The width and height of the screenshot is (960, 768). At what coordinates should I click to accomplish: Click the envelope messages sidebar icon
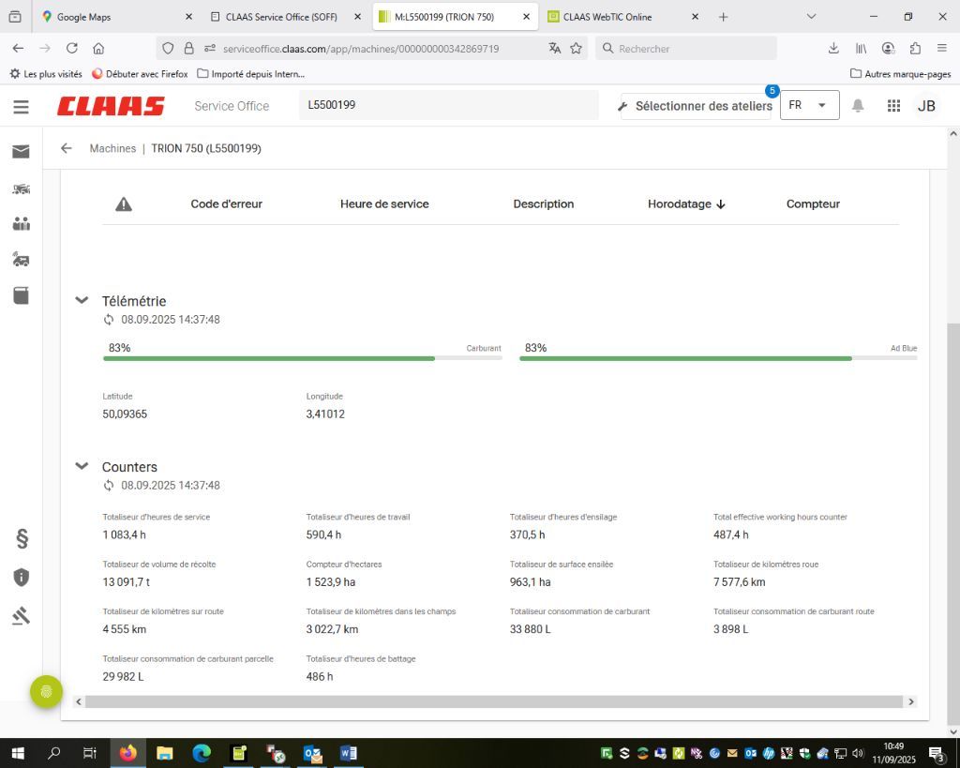[x=21, y=151]
